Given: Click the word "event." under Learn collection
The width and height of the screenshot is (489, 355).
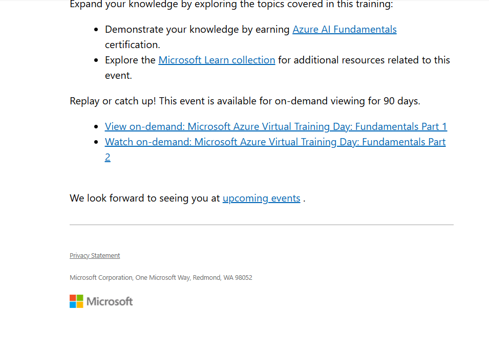Looking at the screenshot, I should pos(118,75).
